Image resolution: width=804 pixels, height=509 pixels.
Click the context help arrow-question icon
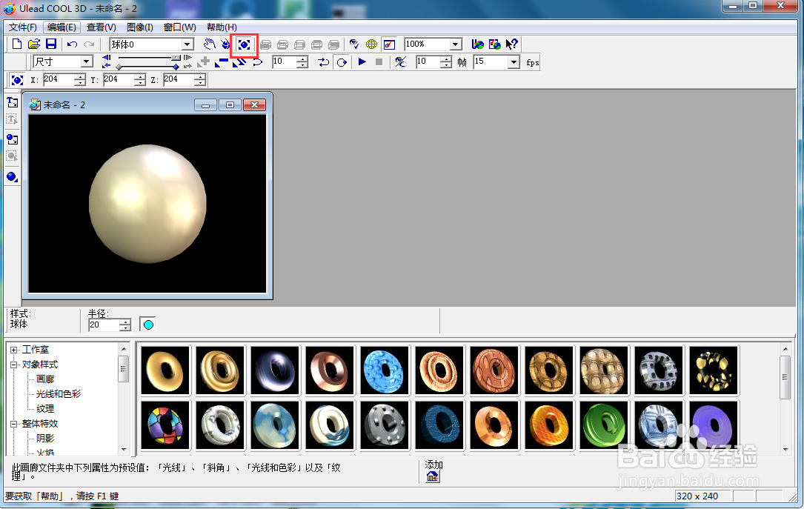tap(511, 44)
